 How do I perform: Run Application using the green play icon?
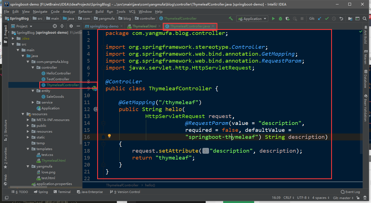pos(273,19)
